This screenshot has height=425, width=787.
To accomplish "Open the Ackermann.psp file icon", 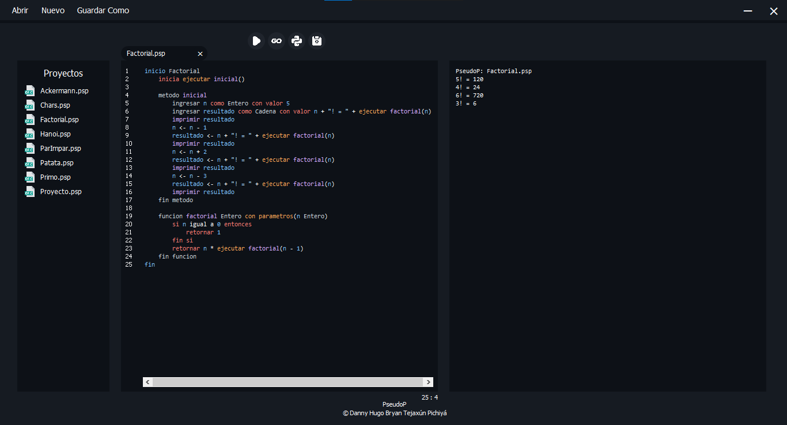I will tap(30, 90).
